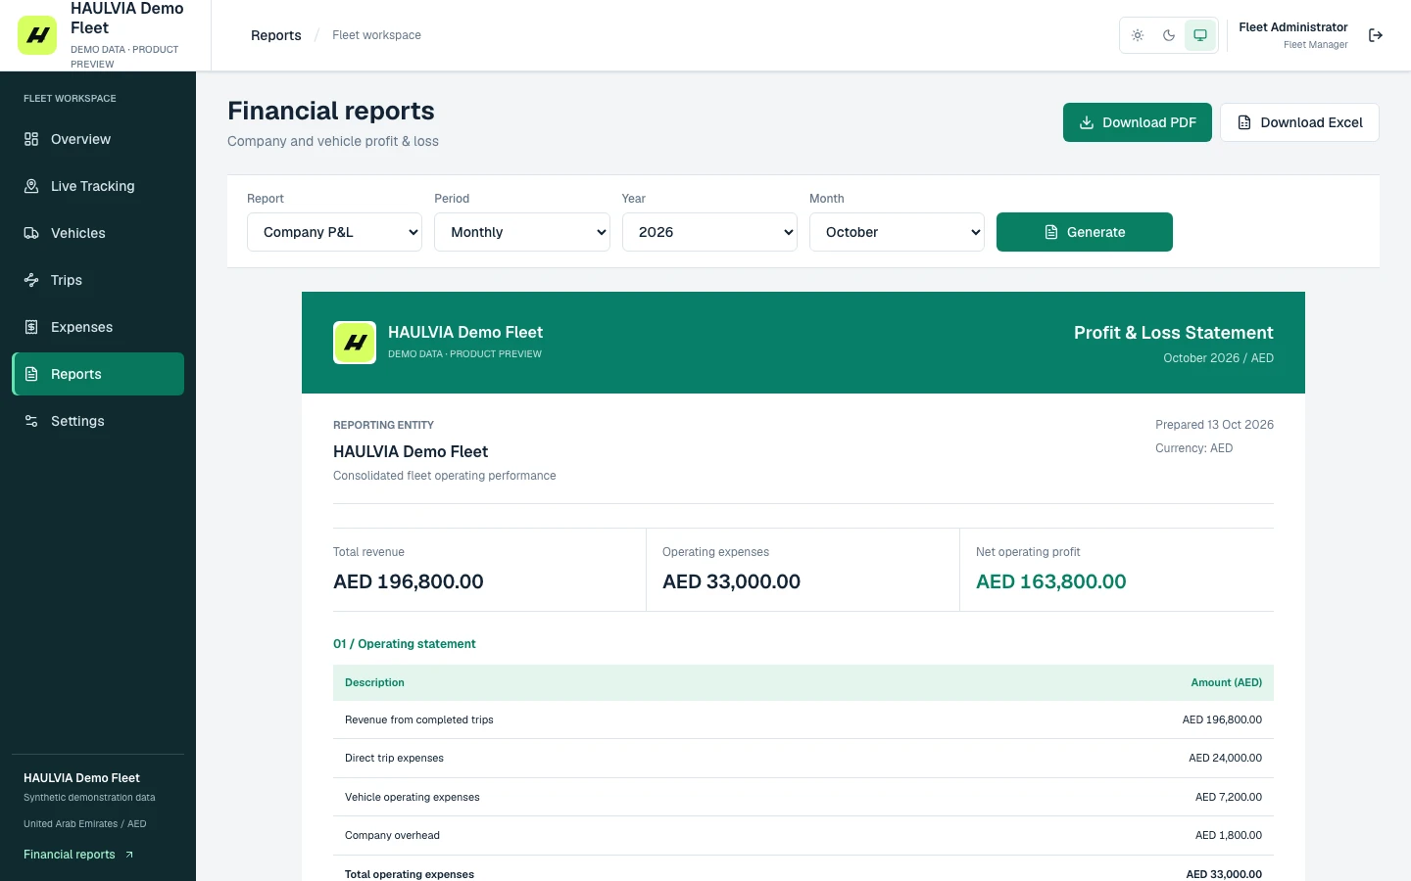The height and width of the screenshot is (881, 1411).
Task: Click the Prepared 13 Oct 2026 text
Action: (1214, 425)
